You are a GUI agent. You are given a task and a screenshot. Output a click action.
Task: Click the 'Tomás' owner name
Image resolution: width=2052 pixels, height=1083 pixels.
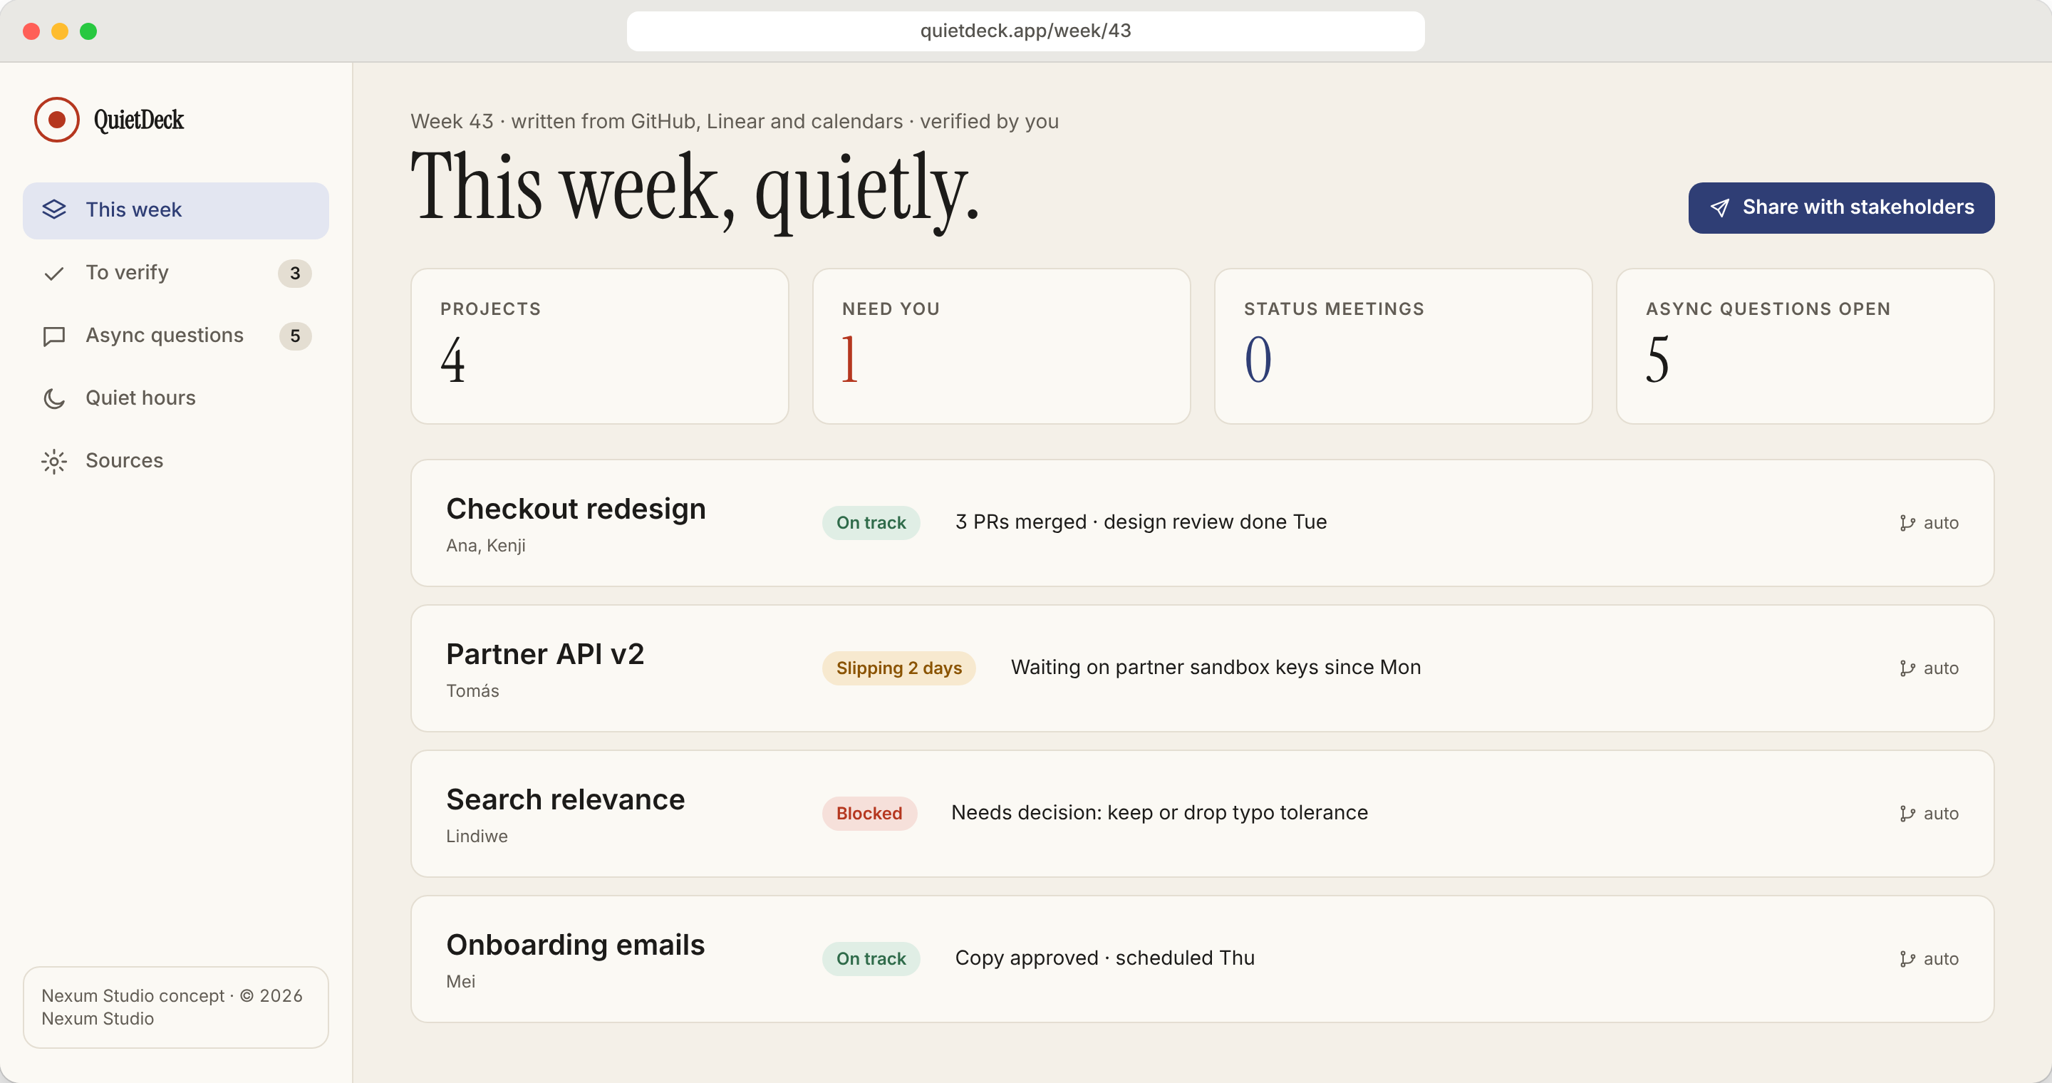472,690
